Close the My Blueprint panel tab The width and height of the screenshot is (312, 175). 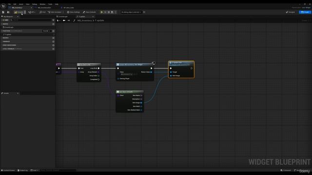point(18,17)
